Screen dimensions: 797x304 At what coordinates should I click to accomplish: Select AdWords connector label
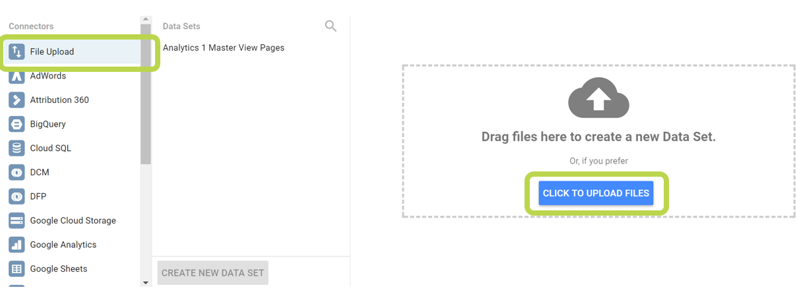click(x=48, y=76)
